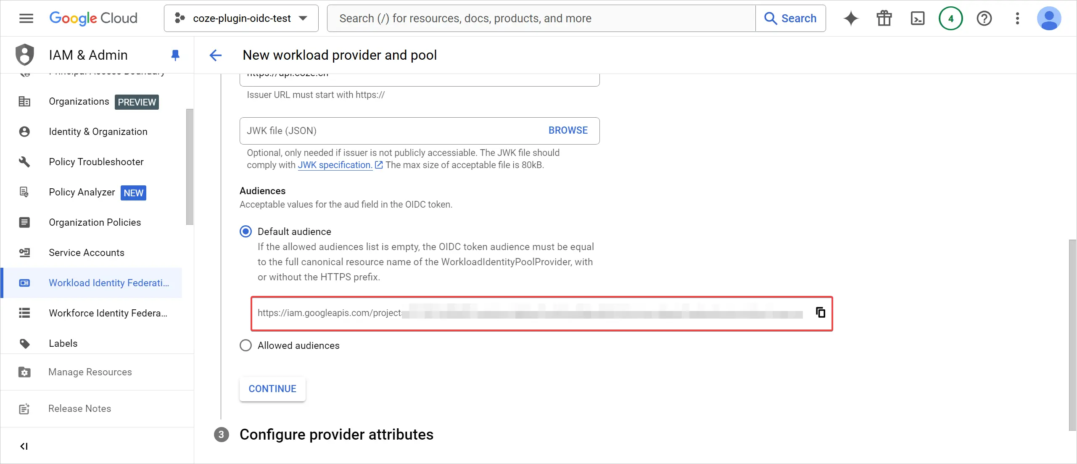Click the CONTINUE button
1077x464 pixels.
pyautogui.click(x=272, y=389)
